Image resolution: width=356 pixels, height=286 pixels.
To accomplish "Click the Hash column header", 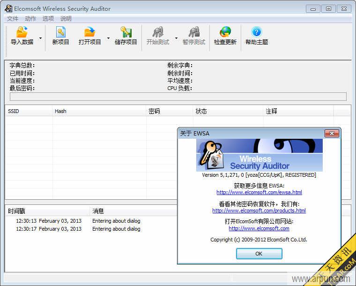I will coord(99,111).
